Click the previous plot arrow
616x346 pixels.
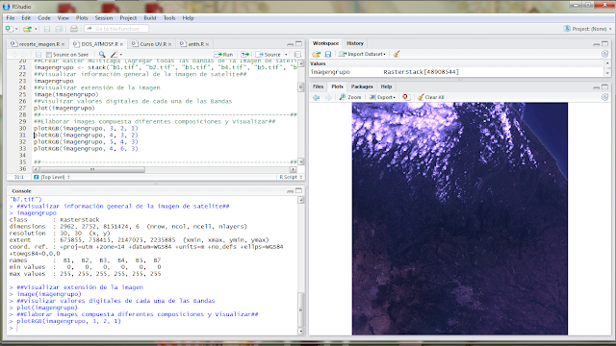click(x=317, y=97)
